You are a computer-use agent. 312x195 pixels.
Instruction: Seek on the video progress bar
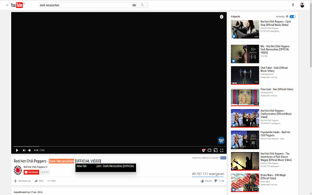click(x=119, y=146)
